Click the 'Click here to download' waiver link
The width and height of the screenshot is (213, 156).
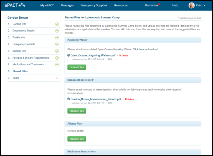click(146, 49)
